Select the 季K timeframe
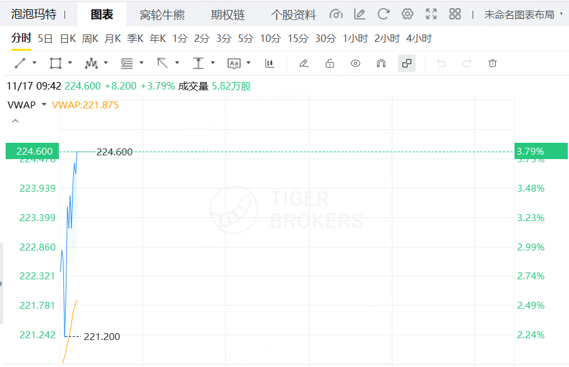 pyautogui.click(x=135, y=38)
